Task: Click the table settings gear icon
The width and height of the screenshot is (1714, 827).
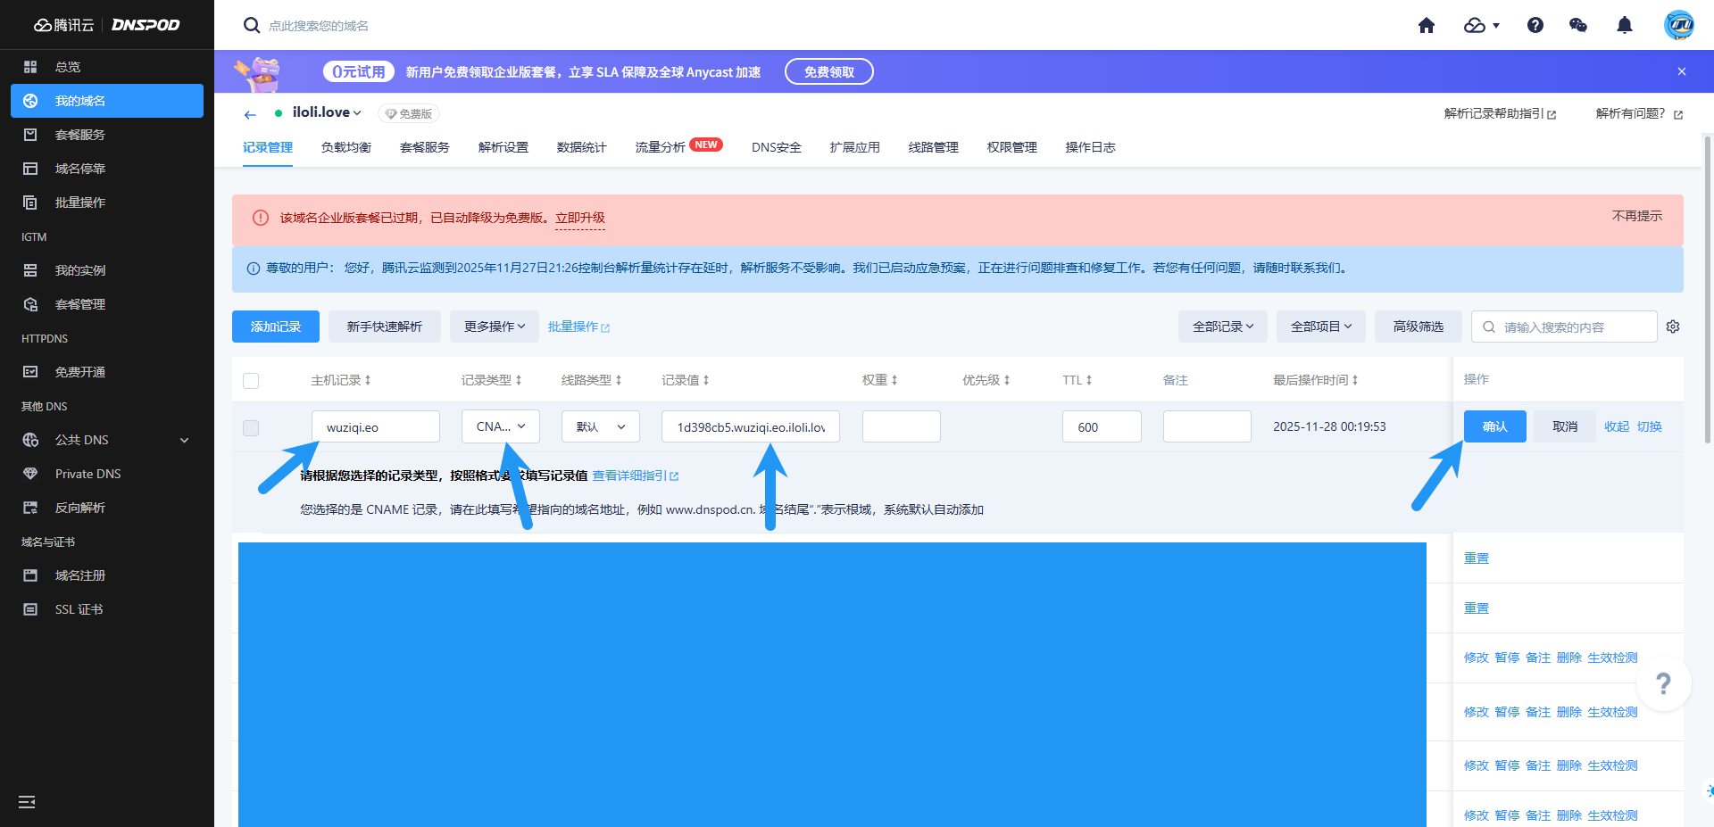Action: click(1673, 327)
